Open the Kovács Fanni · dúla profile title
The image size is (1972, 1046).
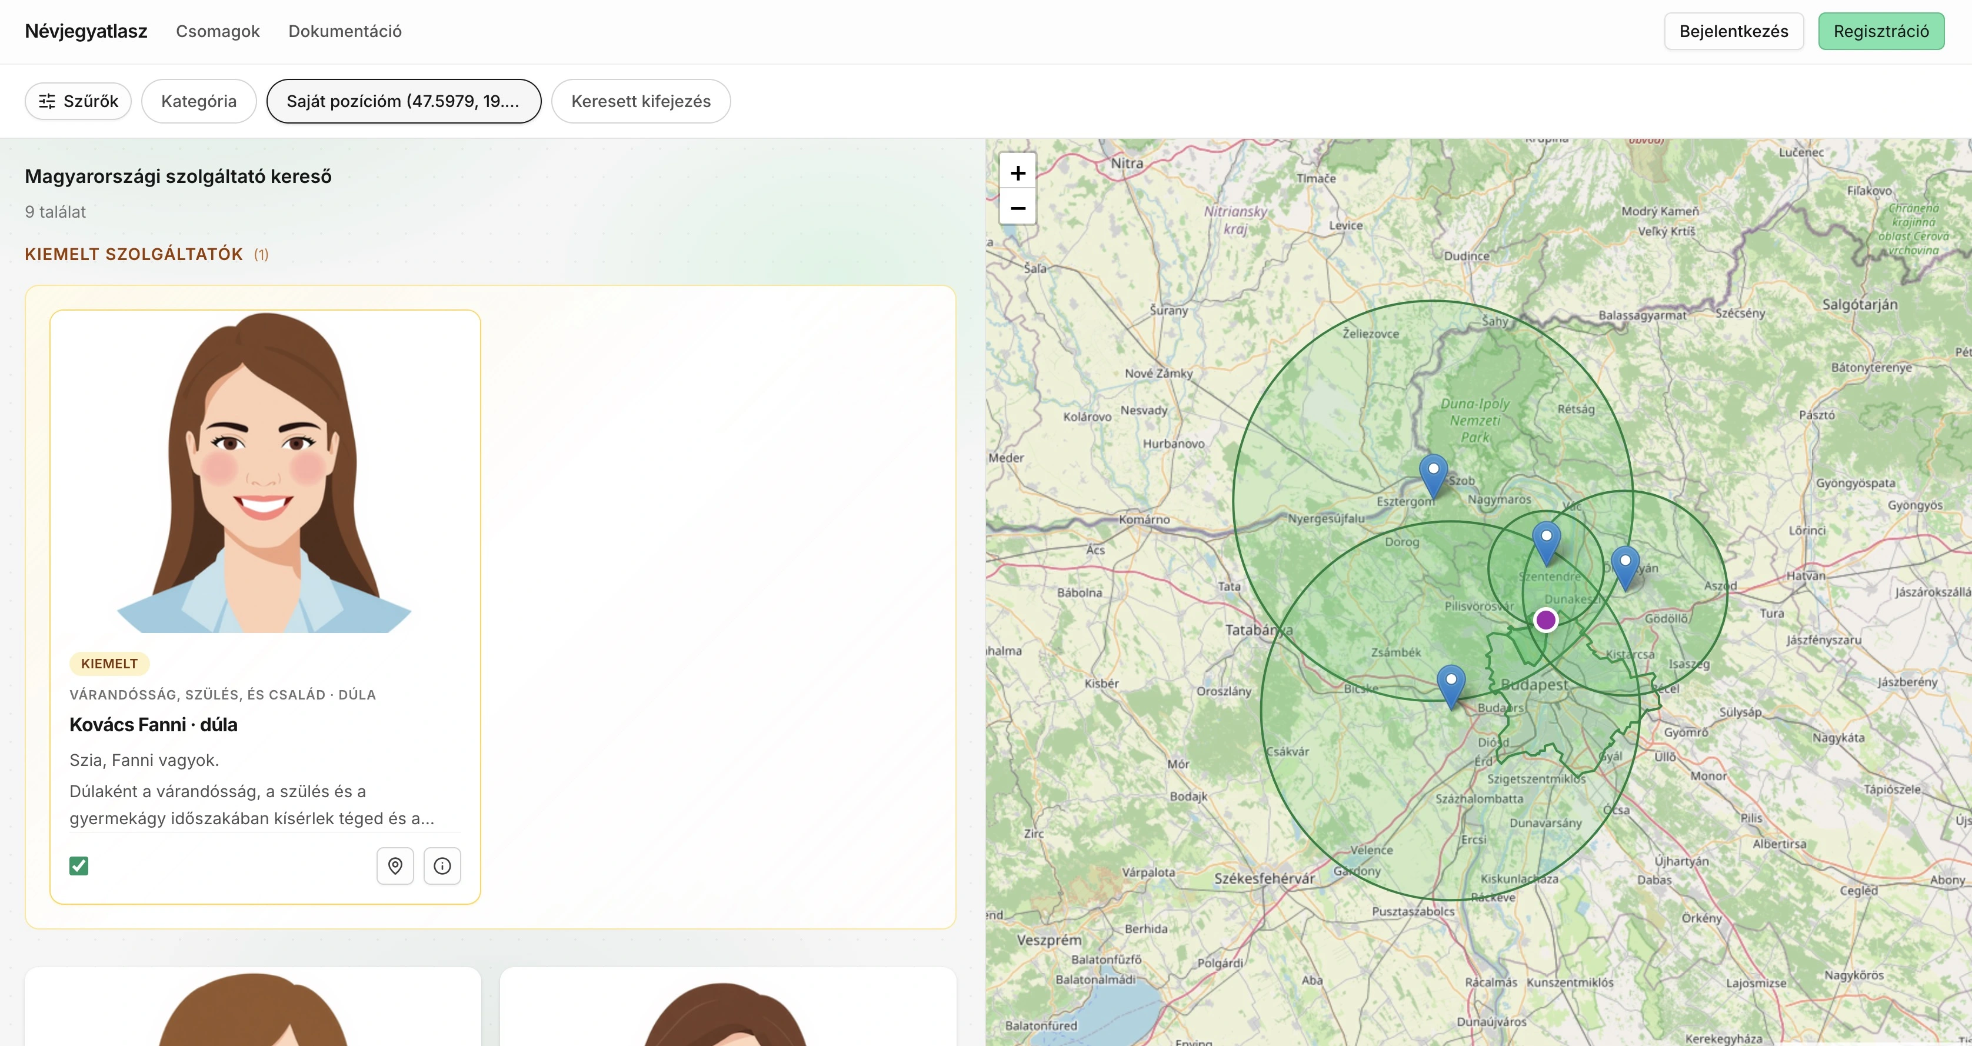[x=153, y=724]
